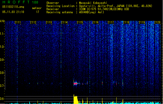Click the date stamp 05.11.03 21:10
Screen dimensions: 163x104
pyautogui.click(x=13, y=12)
